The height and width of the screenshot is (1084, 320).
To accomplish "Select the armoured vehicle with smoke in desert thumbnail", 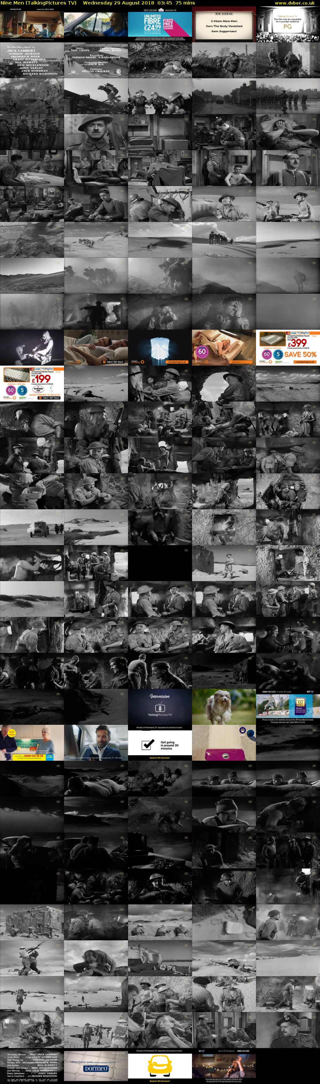I will [x=32, y=527].
